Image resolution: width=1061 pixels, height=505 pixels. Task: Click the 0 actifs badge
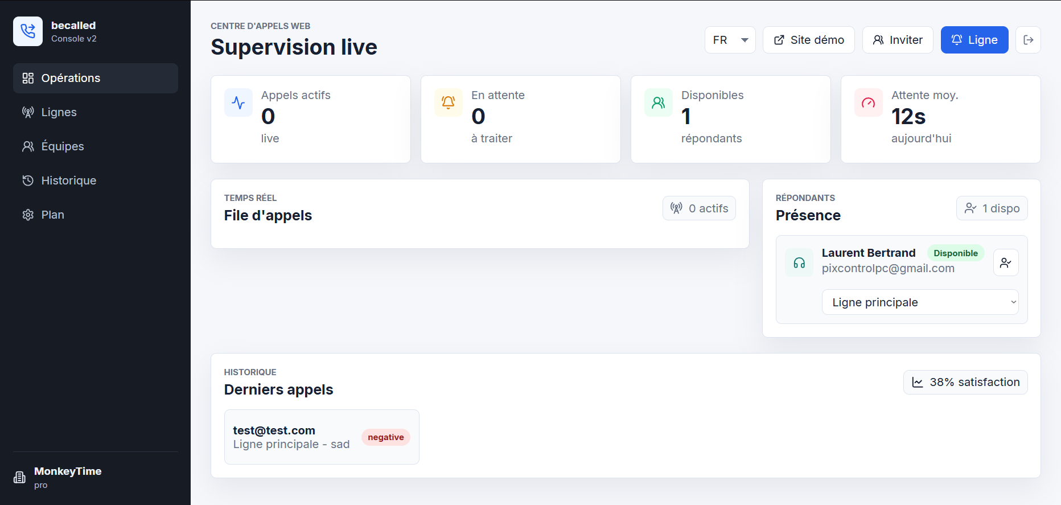tap(699, 208)
